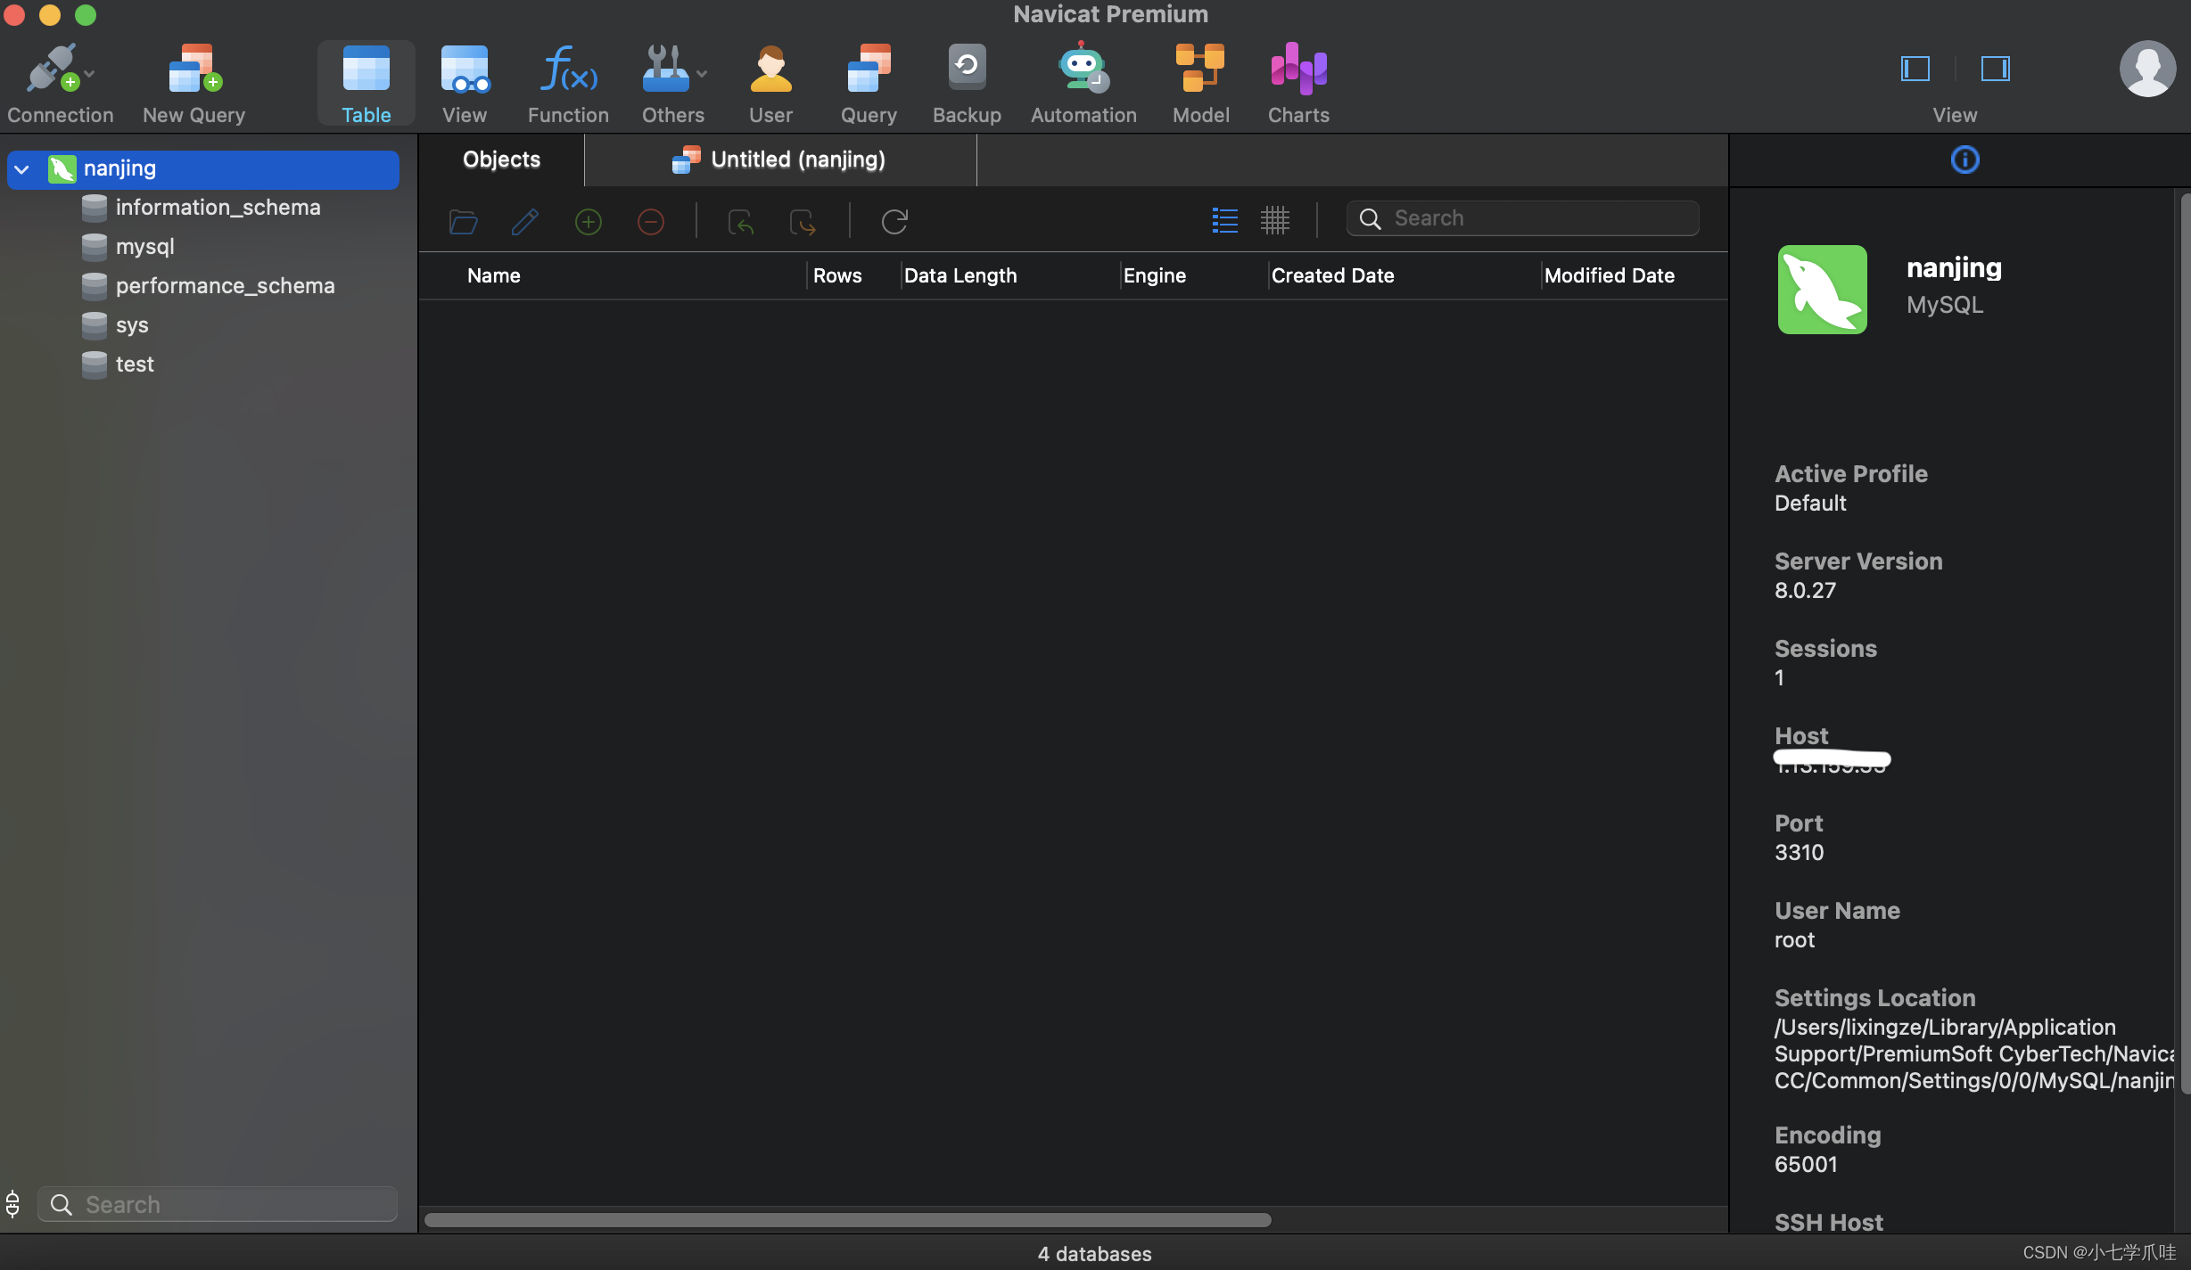Open the general information info icon
2191x1270 pixels.
click(1964, 160)
